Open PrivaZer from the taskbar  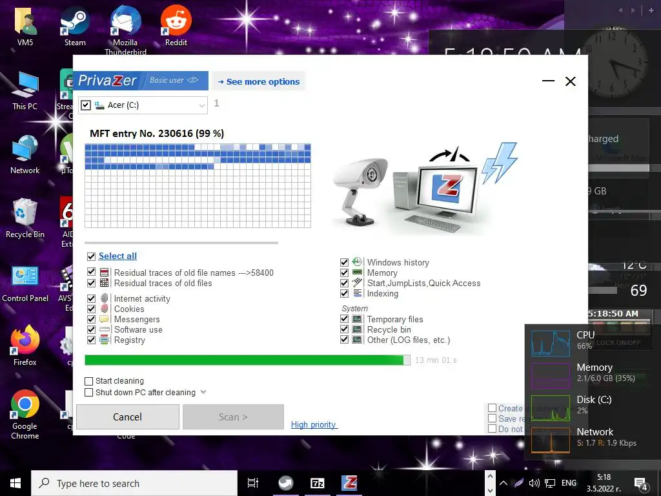(349, 483)
